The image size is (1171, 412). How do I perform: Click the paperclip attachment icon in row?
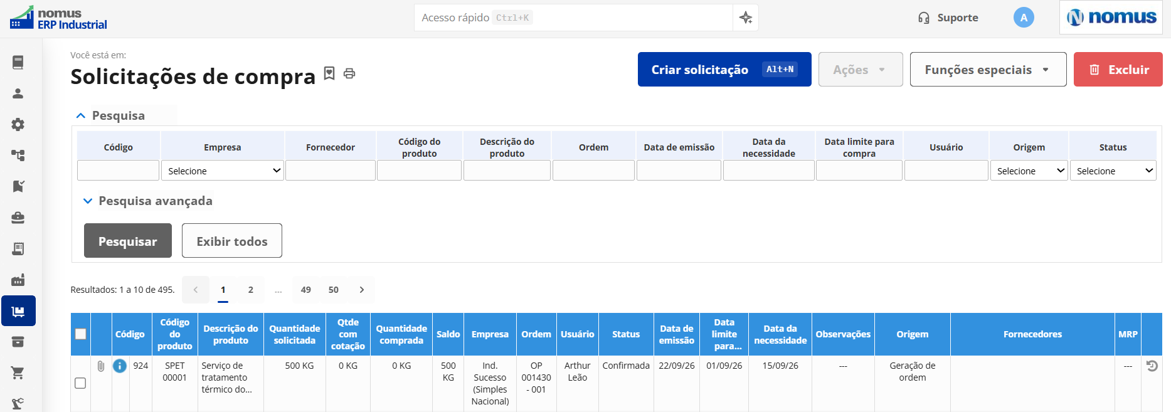[101, 366]
